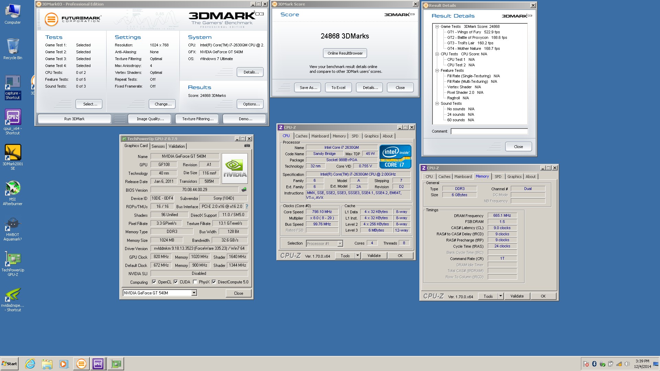Screen dimensions: 660x371
Task: Click the To Excel button
Action: click(x=338, y=88)
